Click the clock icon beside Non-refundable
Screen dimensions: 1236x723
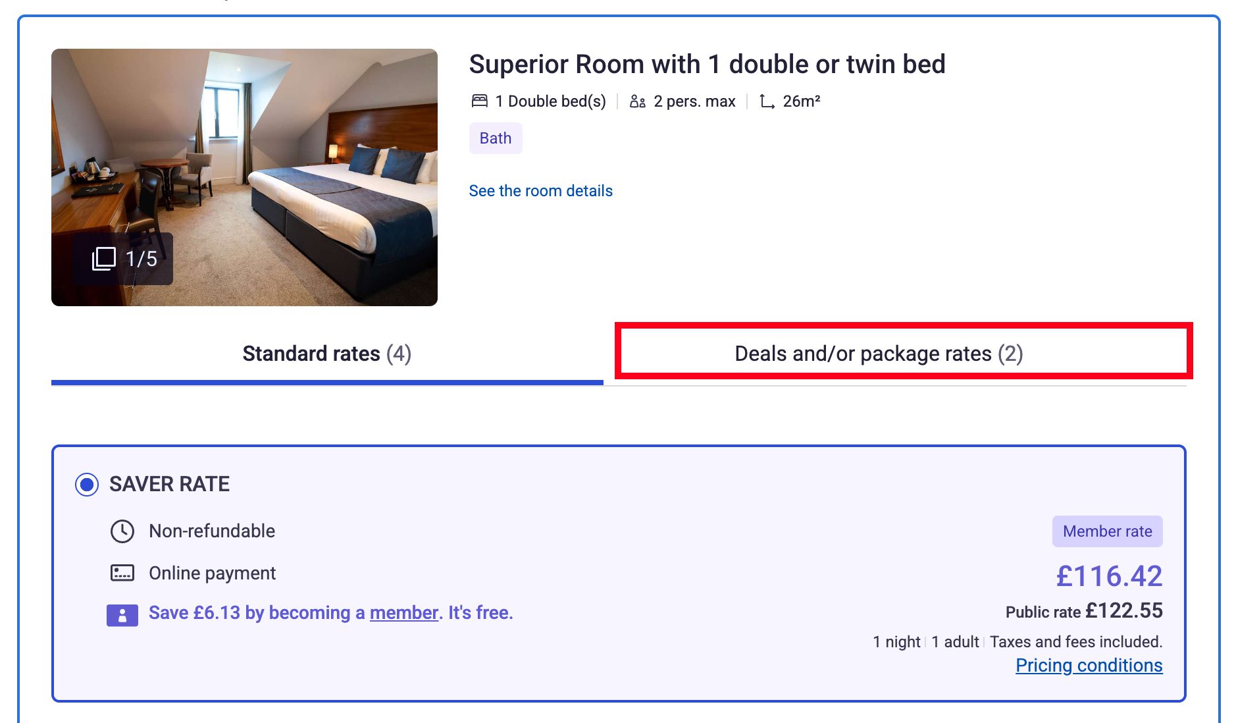coord(122,531)
